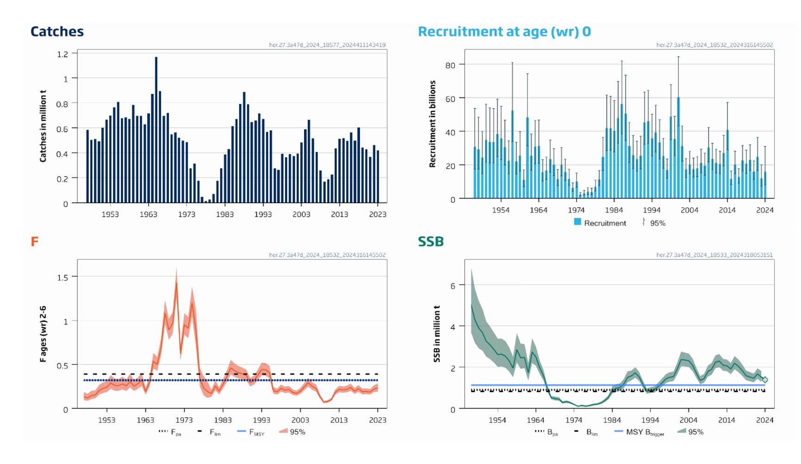This screenshot has width=801, height=464.
Task: Click the her.27.3a47d_2024_18533 identifier above SSB chart
Action: click(x=714, y=255)
